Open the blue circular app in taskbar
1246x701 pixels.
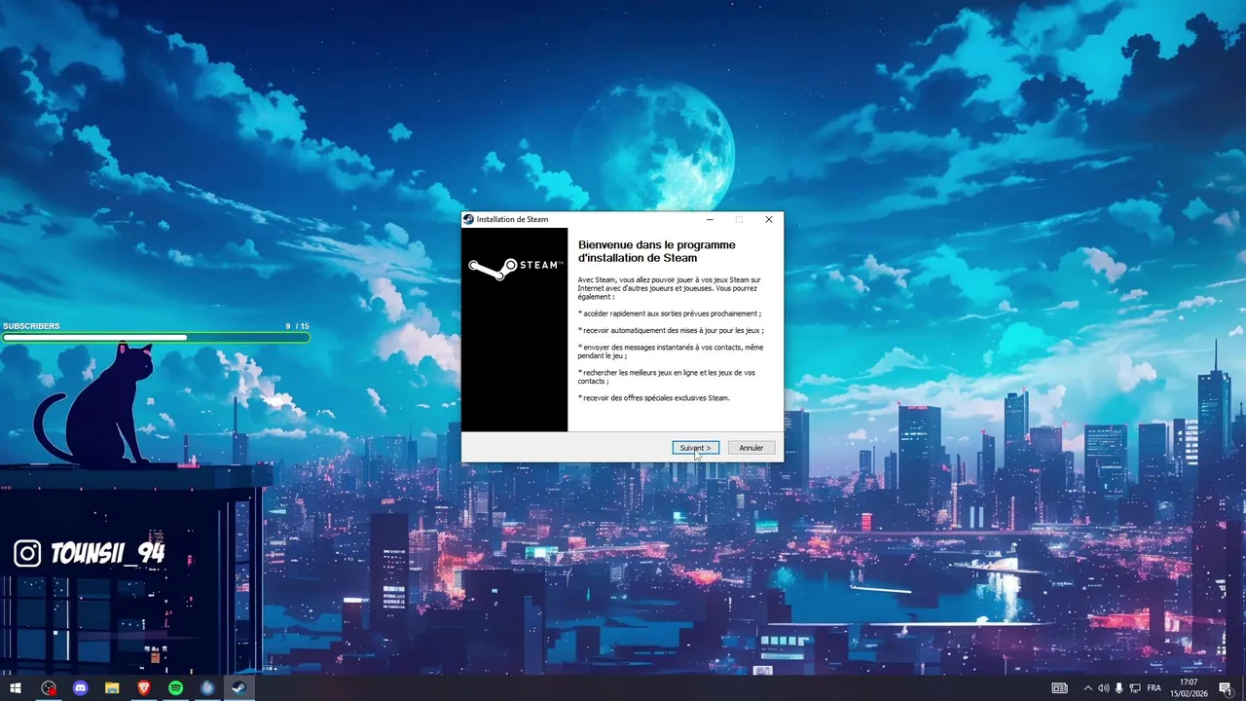coord(207,688)
